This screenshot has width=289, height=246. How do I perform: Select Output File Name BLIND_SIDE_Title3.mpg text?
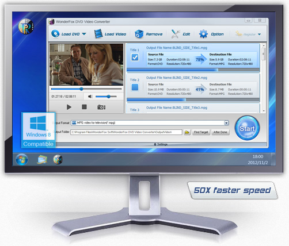click(177, 107)
